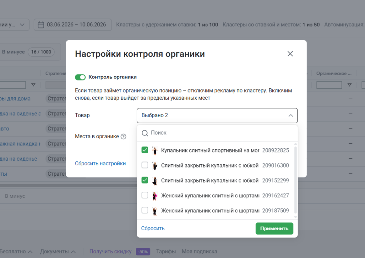
Task: Click the -50% discount badge
Action: pos(143,252)
